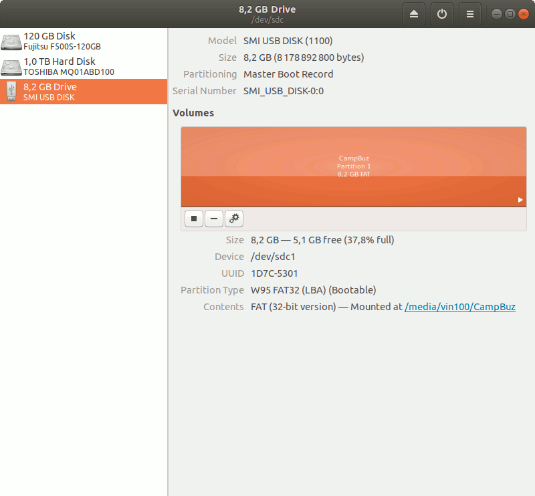The width and height of the screenshot is (535, 496).
Task: Open the hamburger drive options menu
Action: pyautogui.click(x=470, y=14)
